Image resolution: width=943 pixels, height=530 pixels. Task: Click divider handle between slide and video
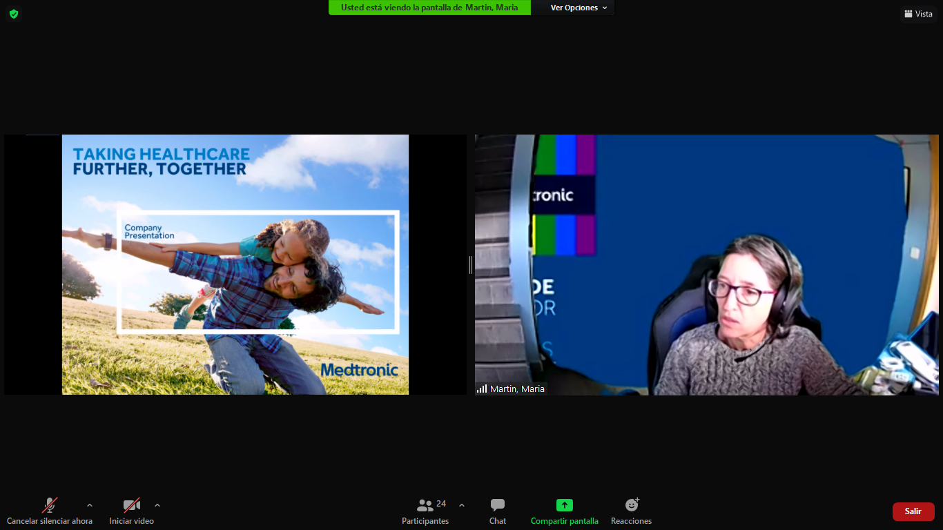(x=471, y=264)
